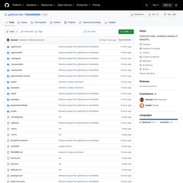The height and width of the screenshot is (183, 183).
Task: Expand the Enterprise menu
Action: pos(83,5)
